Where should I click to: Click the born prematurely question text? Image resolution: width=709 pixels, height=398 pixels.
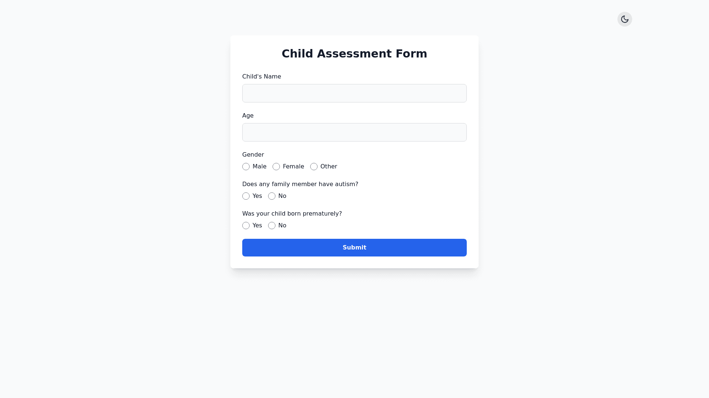[292, 214]
